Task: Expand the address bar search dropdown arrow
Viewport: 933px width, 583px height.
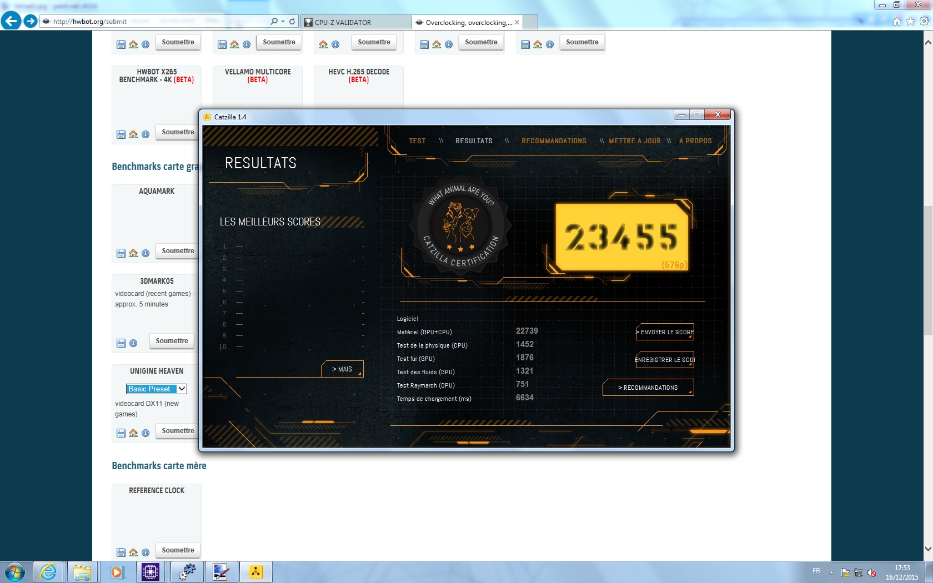Action: coord(283,21)
